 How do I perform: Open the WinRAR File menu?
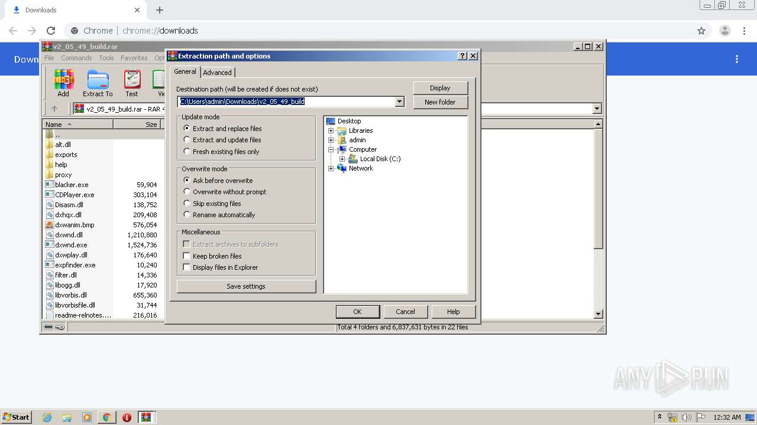(49, 58)
